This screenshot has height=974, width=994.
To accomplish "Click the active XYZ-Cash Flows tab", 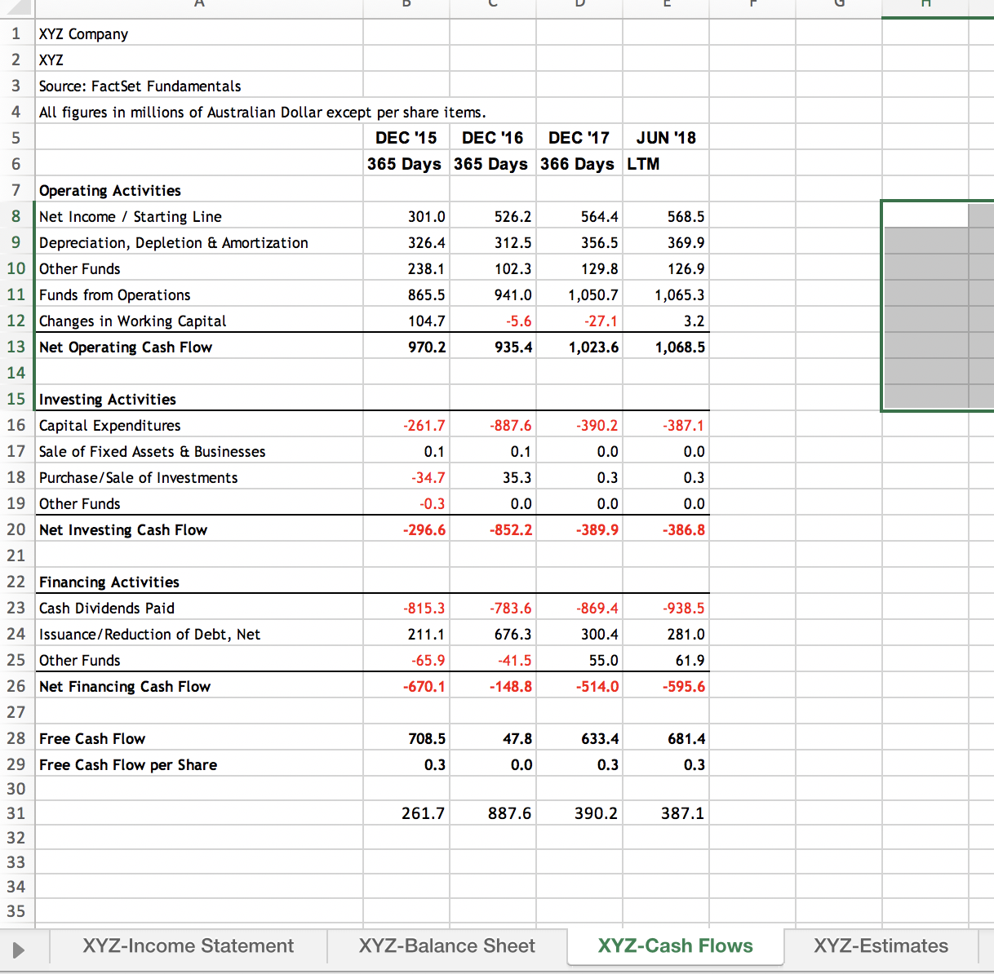I will coord(674,945).
